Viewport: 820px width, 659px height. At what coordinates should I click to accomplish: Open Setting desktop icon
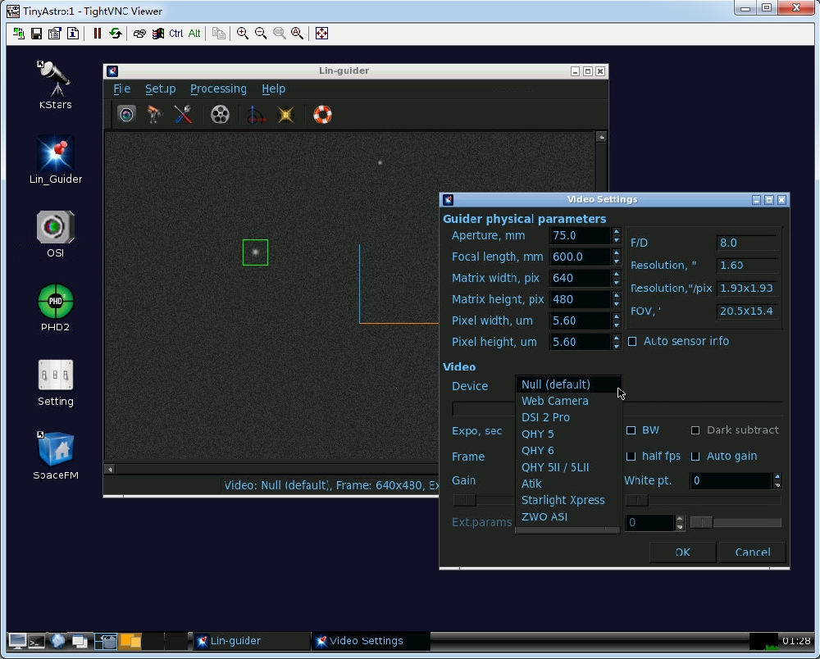coord(56,383)
